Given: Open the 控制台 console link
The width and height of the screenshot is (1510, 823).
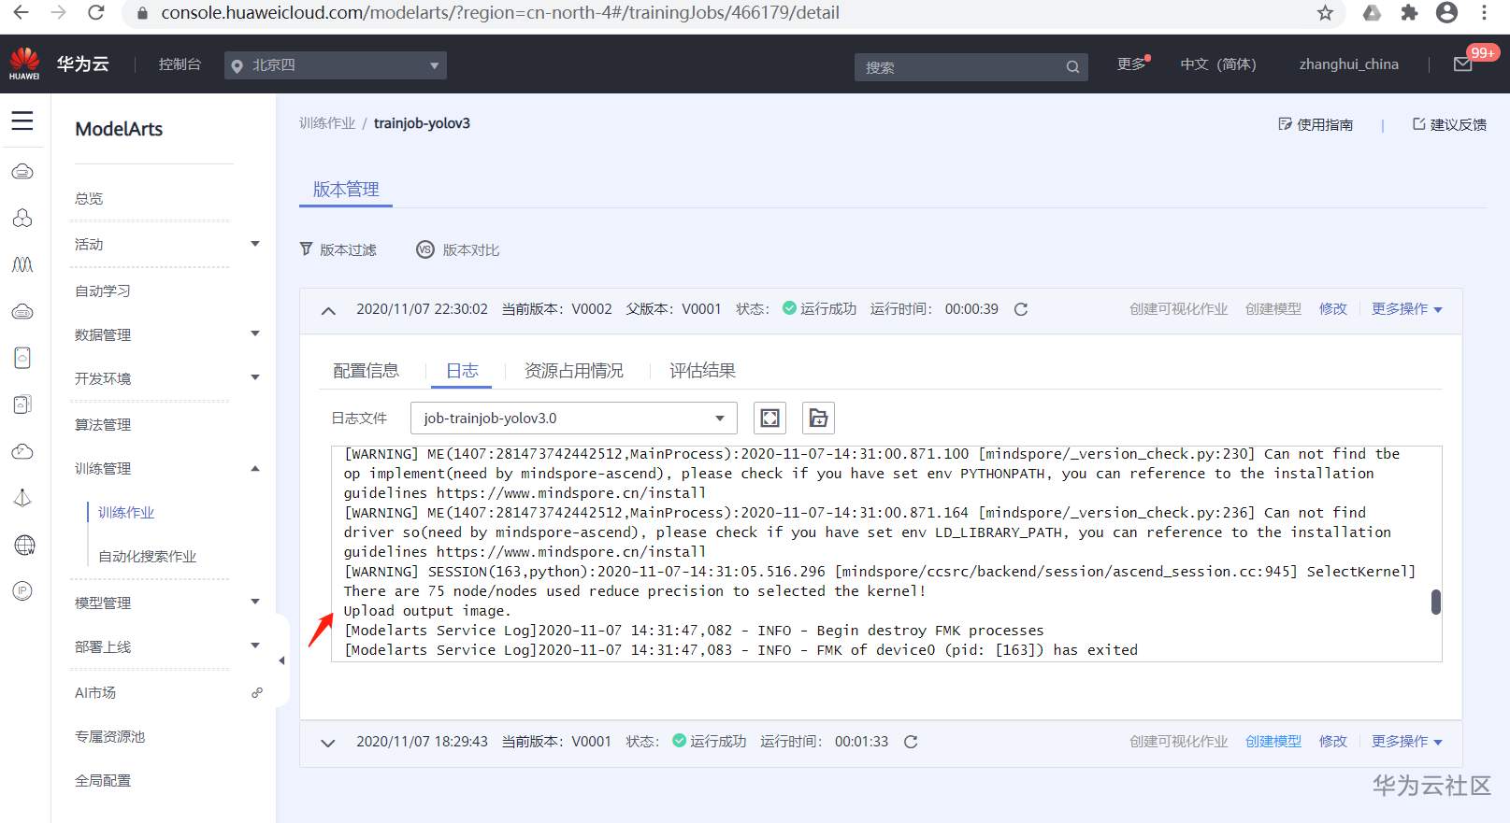Looking at the screenshot, I should (x=180, y=64).
